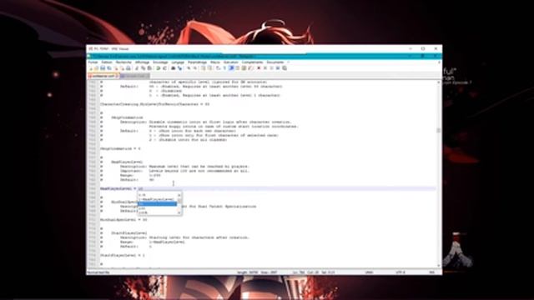This screenshot has width=534, height=300.
Task: Click the editor vertical scrollbar thumb
Action: pos(439,131)
